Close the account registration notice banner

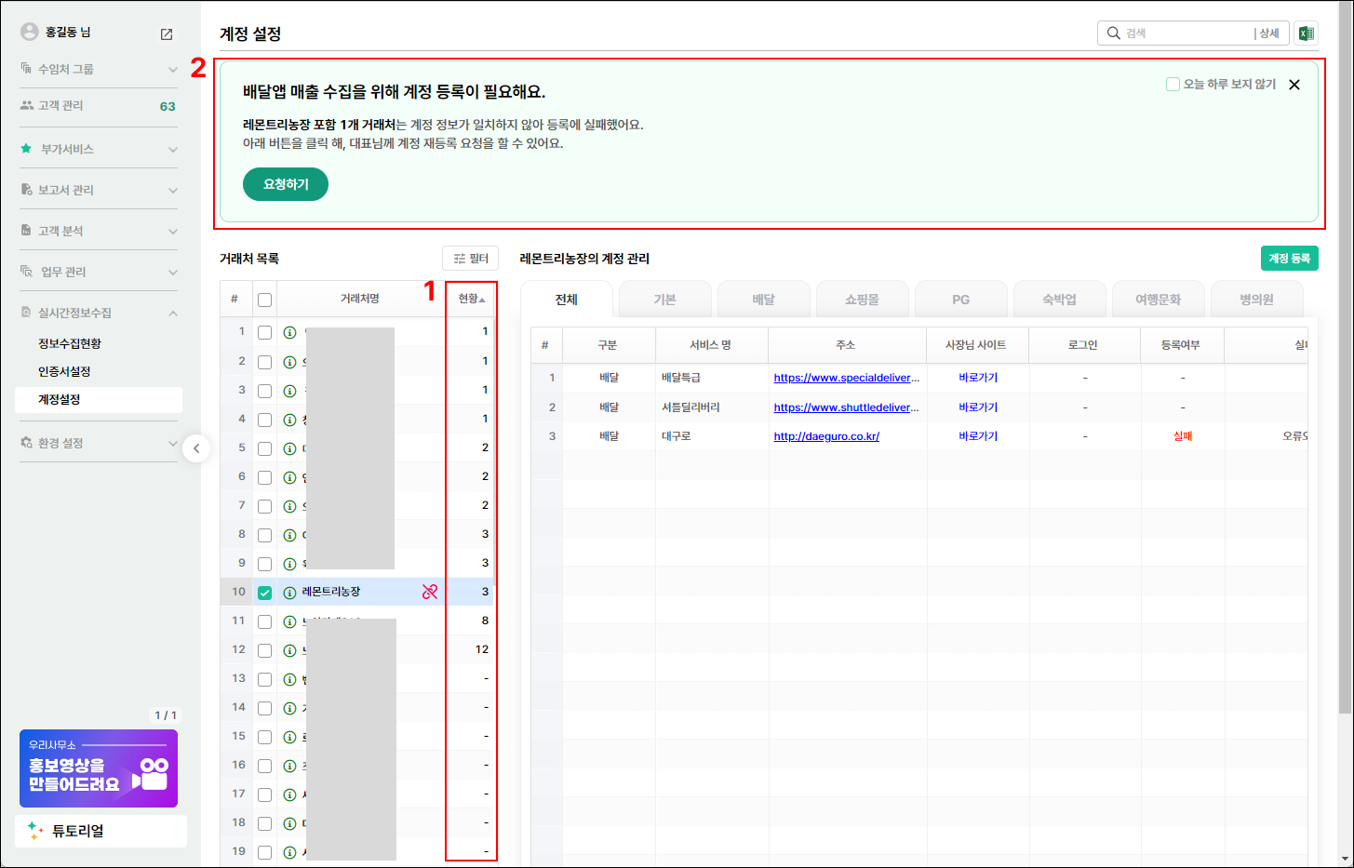[1294, 85]
